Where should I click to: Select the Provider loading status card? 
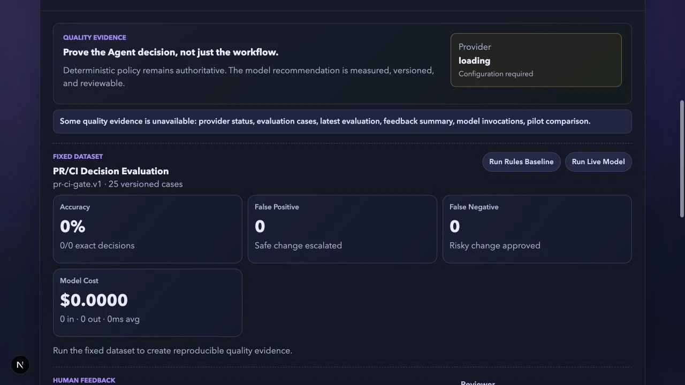[536, 60]
